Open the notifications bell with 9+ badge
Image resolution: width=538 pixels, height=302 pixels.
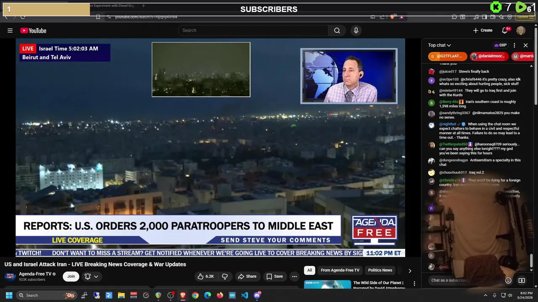coord(505,30)
